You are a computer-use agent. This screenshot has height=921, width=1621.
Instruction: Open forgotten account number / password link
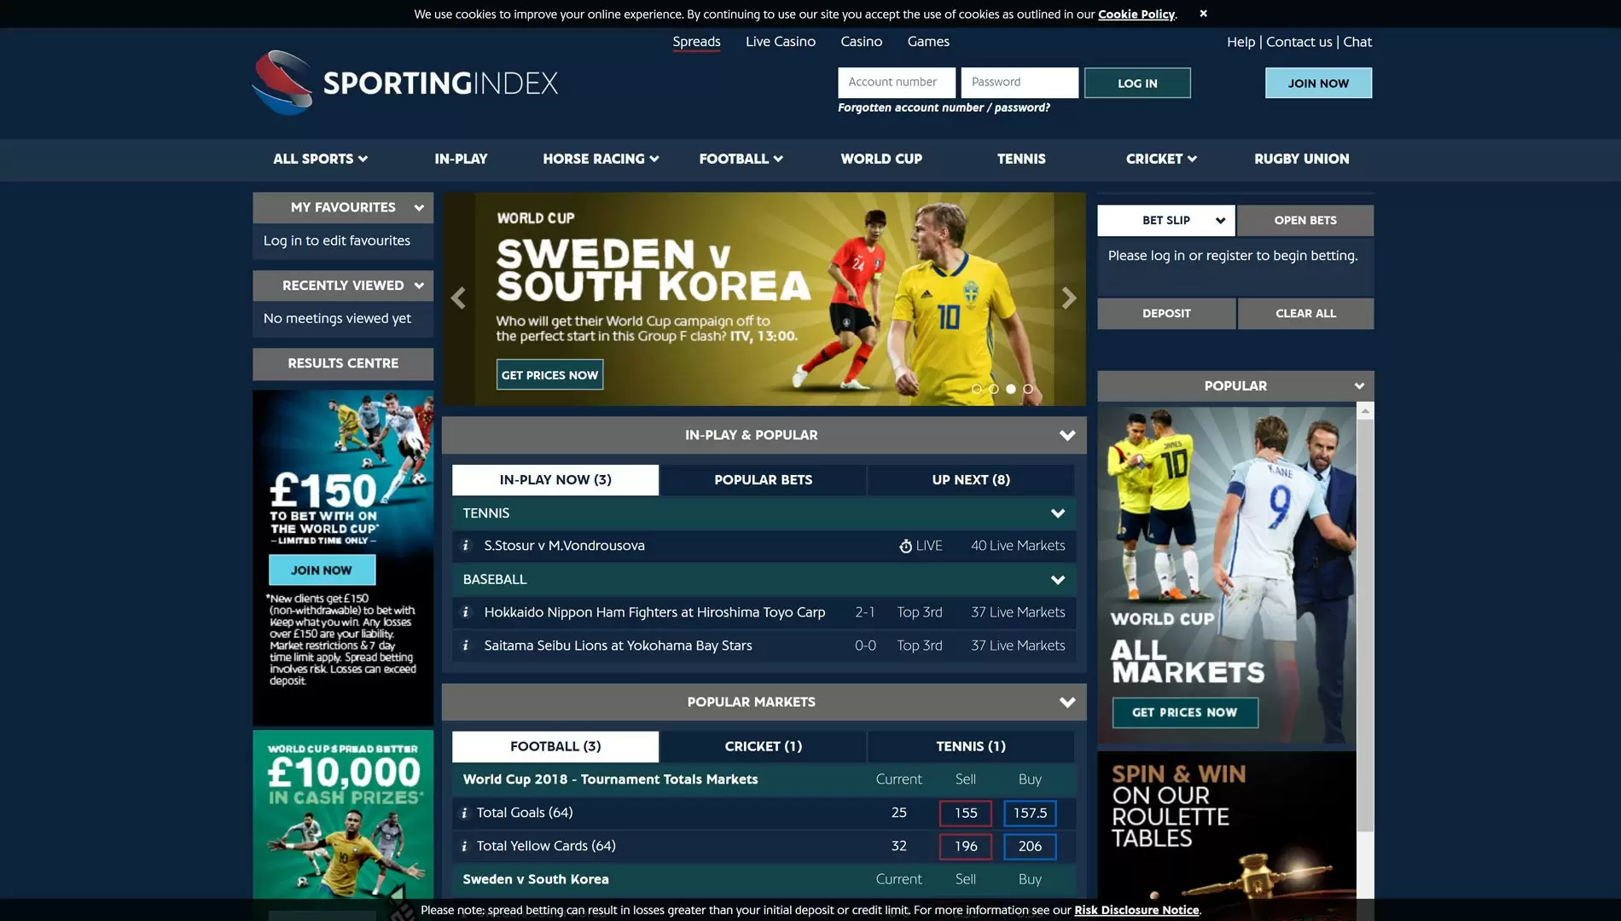point(944,107)
